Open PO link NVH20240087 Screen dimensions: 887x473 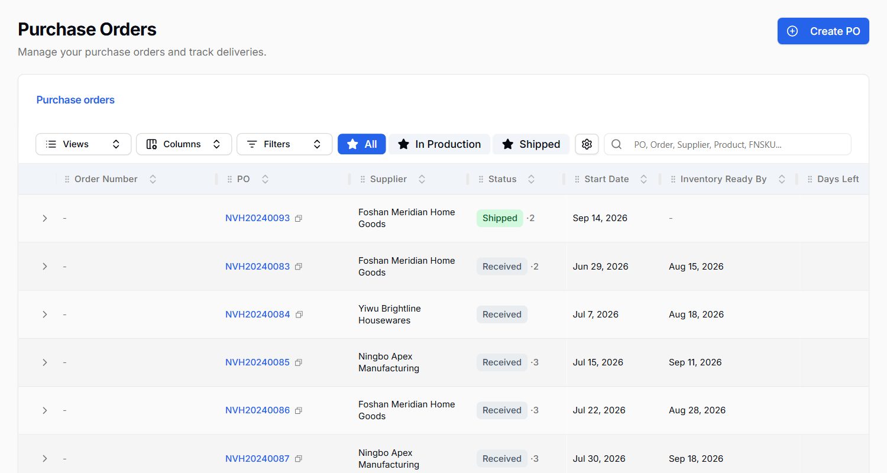click(258, 459)
